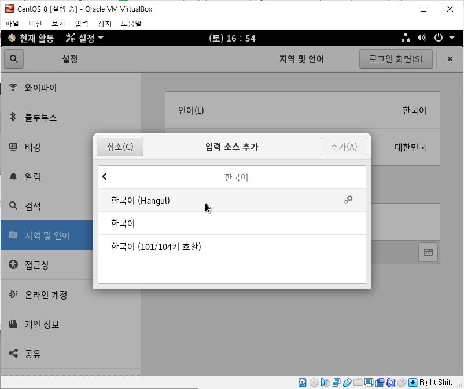Open the 도움말 menu

[x=131, y=23]
